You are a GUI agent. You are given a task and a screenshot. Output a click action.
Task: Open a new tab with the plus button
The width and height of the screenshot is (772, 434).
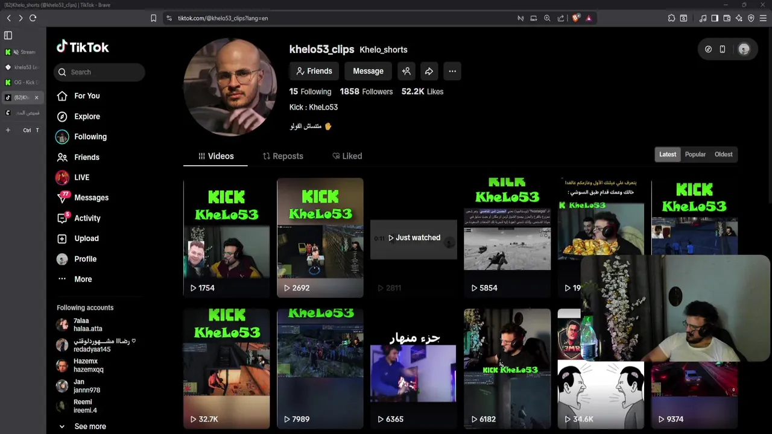click(8, 130)
